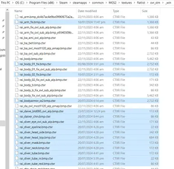This screenshot has height=169, width=174.
Task: Click the file icon of rai_arm_fix.bmp.ctxr
Action: tap(17, 22)
